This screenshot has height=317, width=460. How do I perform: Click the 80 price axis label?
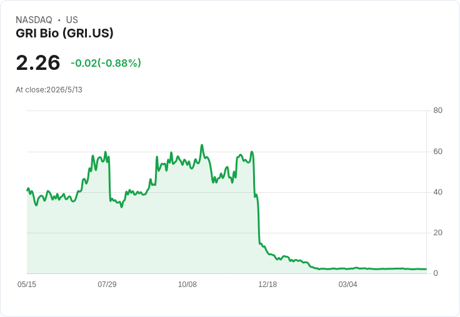[x=437, y=110]
